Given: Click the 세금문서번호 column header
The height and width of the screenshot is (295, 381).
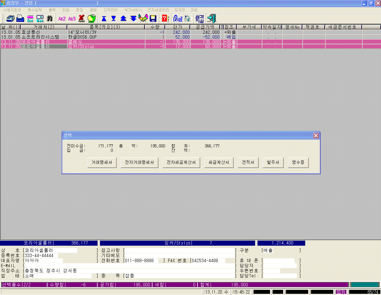Looking at the screenshot, I should (343, 27).
